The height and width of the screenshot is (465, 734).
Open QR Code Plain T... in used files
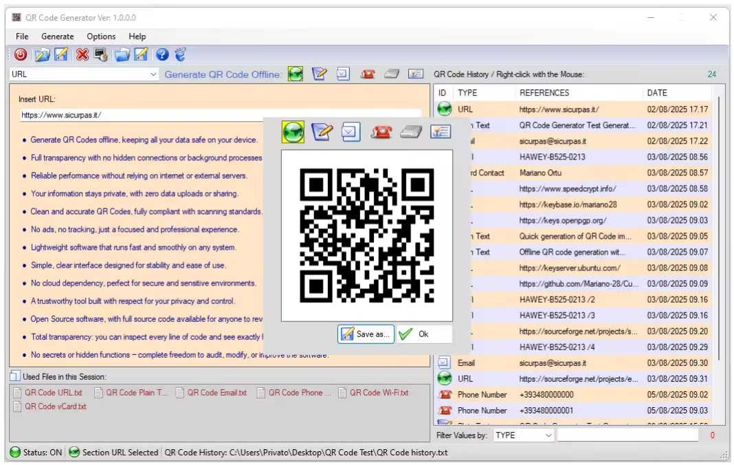(x=131, y=393)
